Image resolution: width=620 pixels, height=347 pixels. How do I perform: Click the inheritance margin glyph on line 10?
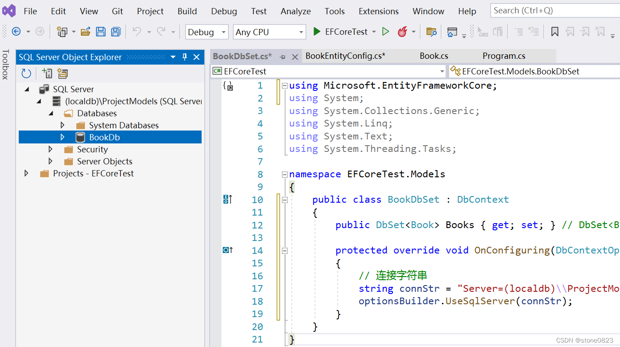point(227,200)
